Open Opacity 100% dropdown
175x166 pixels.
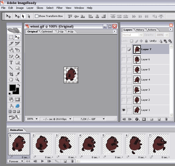tap(167, 35)
